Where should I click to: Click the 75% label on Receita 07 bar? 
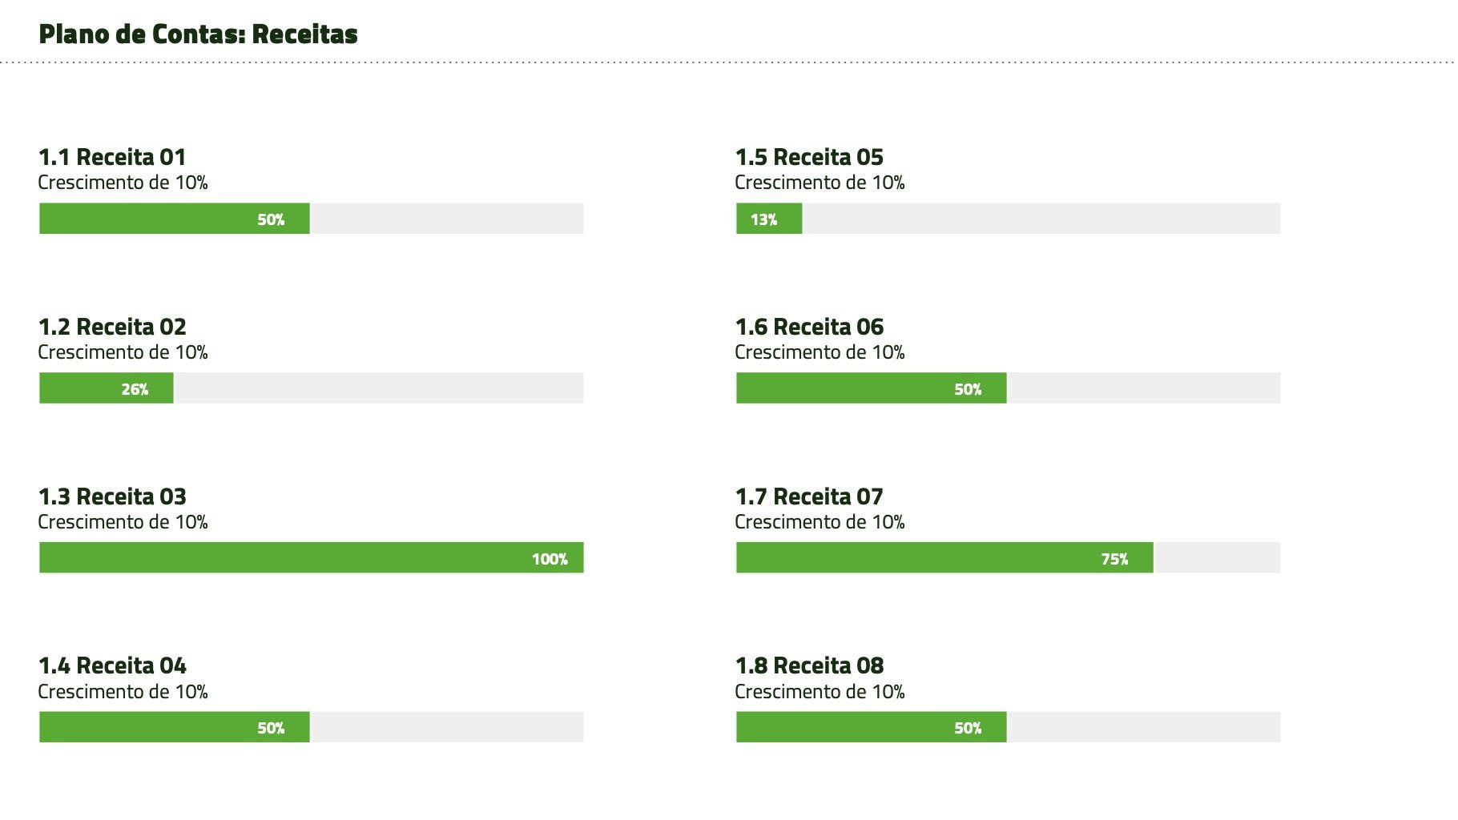(1114, 559)
